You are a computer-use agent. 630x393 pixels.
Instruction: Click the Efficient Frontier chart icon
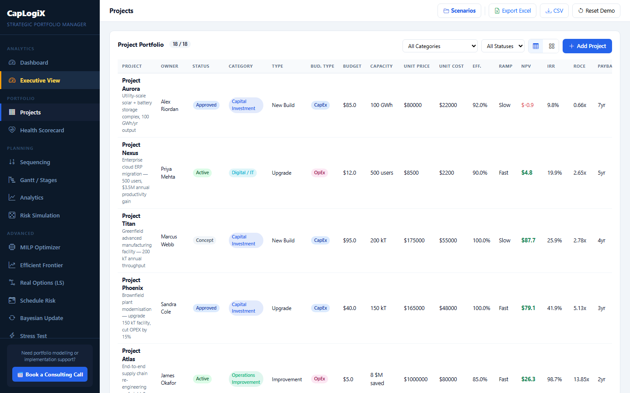coord(12,265)
